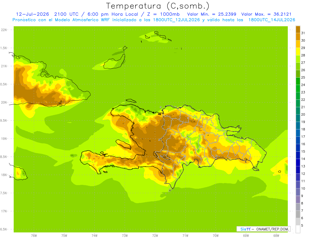Click the dark brown swatch above 31 on colorbar
The image size is (310, 239).
click(x=298, y=29)
